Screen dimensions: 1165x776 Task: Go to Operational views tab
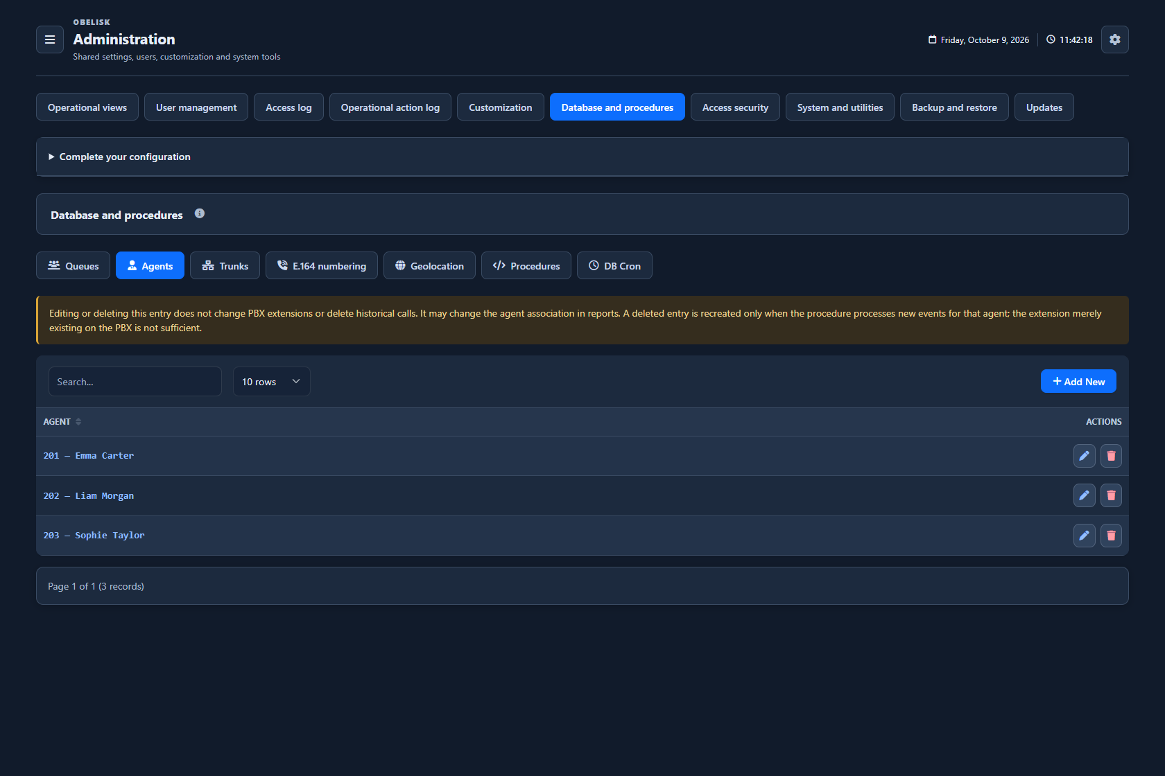click(87, 107)
